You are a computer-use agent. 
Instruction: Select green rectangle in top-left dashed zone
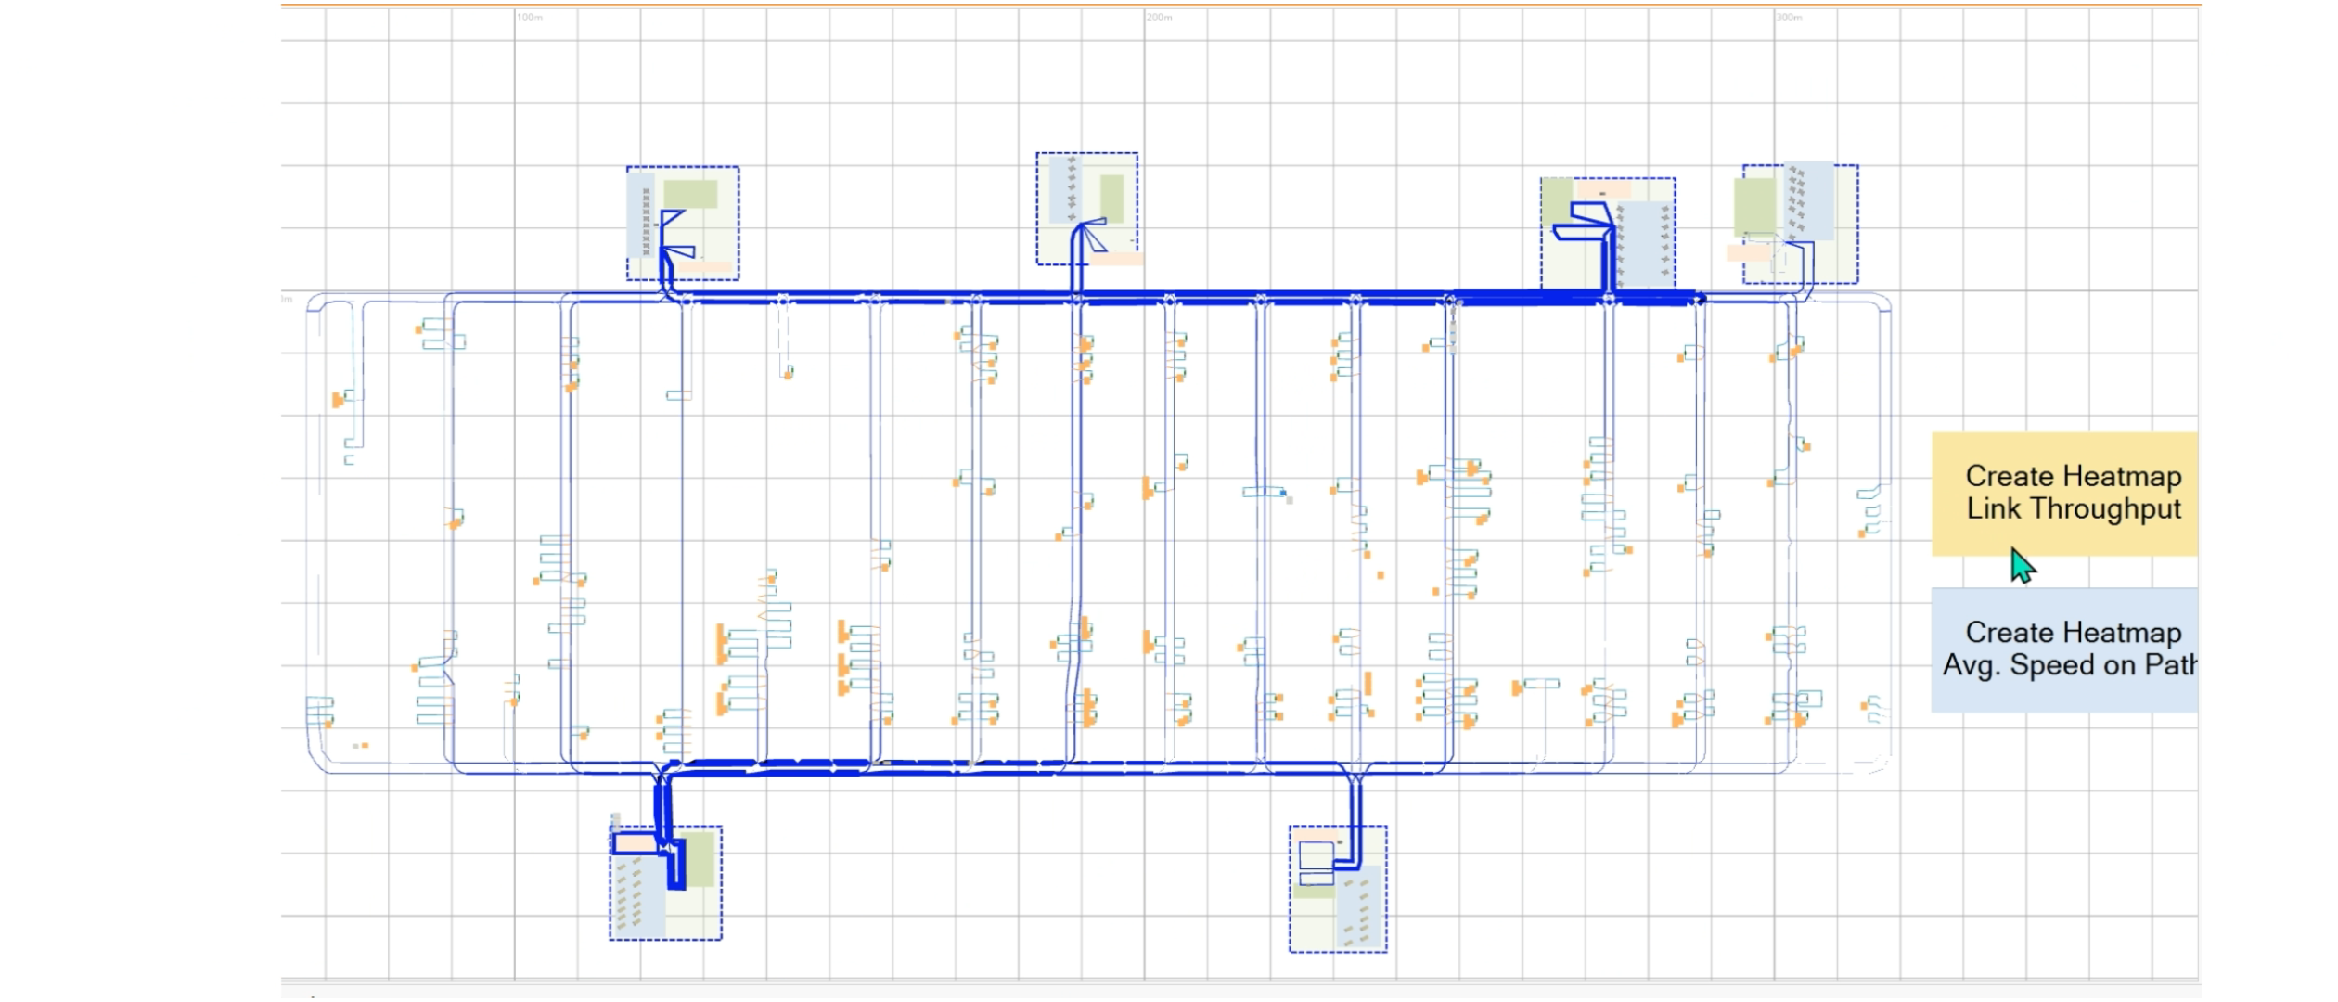[x=690, y=194]
